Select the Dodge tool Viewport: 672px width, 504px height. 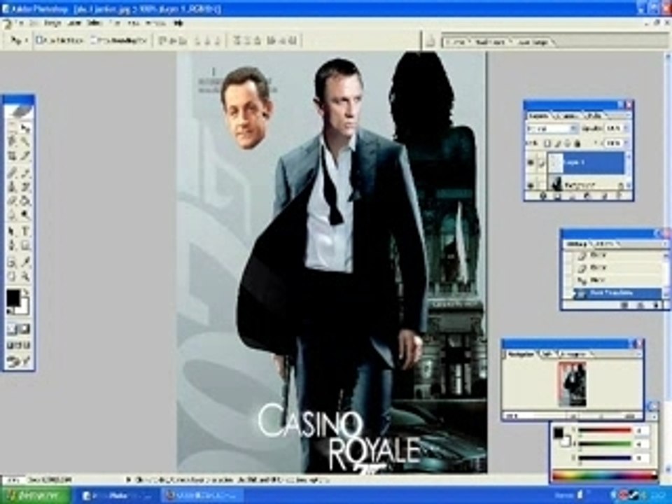[x=25, y=214]
